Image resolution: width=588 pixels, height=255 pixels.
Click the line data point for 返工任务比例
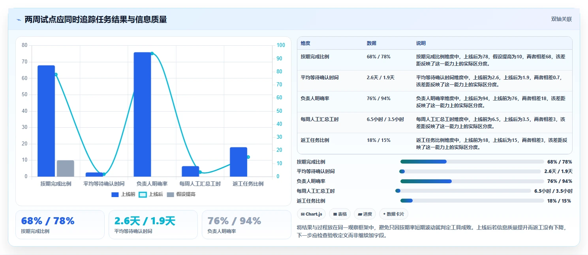[x=248, y=157]
